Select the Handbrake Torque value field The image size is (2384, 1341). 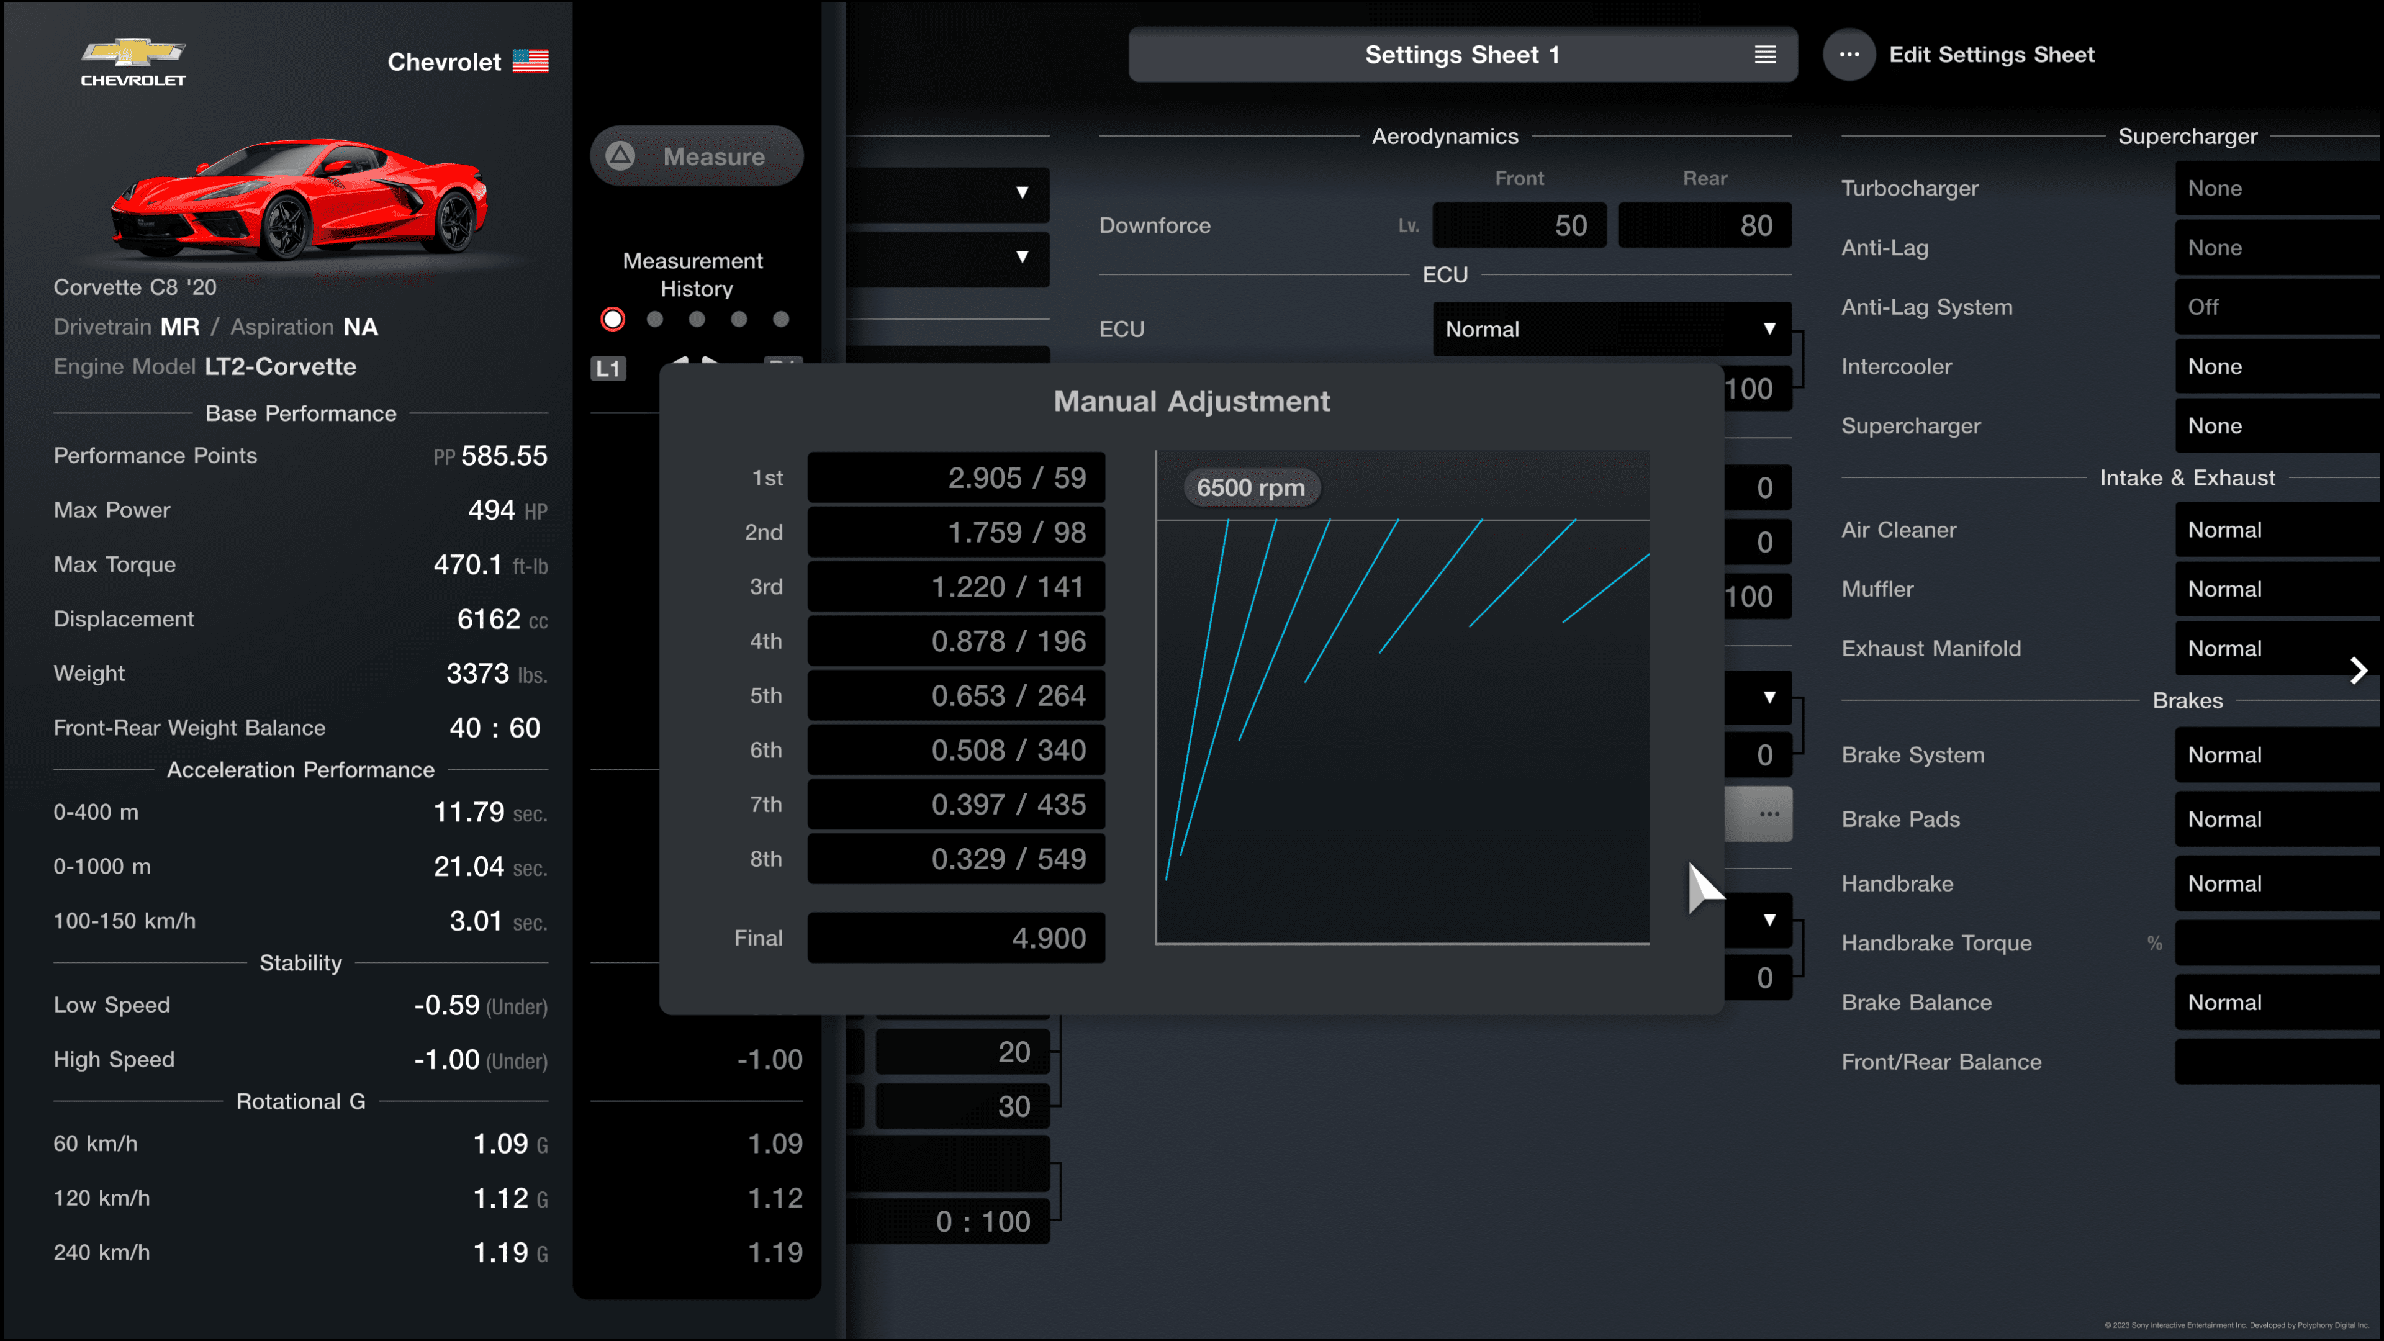(x=2278, y=943)
